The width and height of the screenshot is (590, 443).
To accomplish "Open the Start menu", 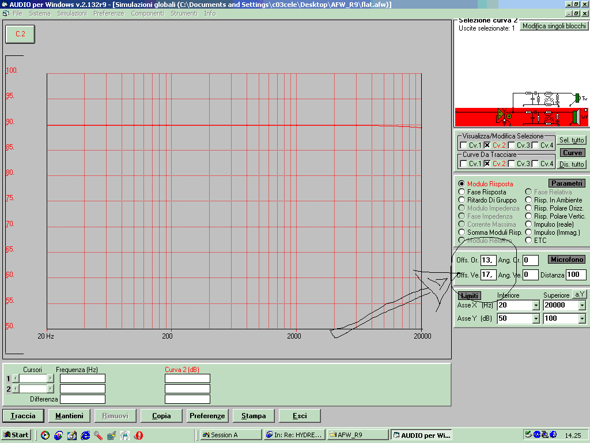I will point(16,435).
